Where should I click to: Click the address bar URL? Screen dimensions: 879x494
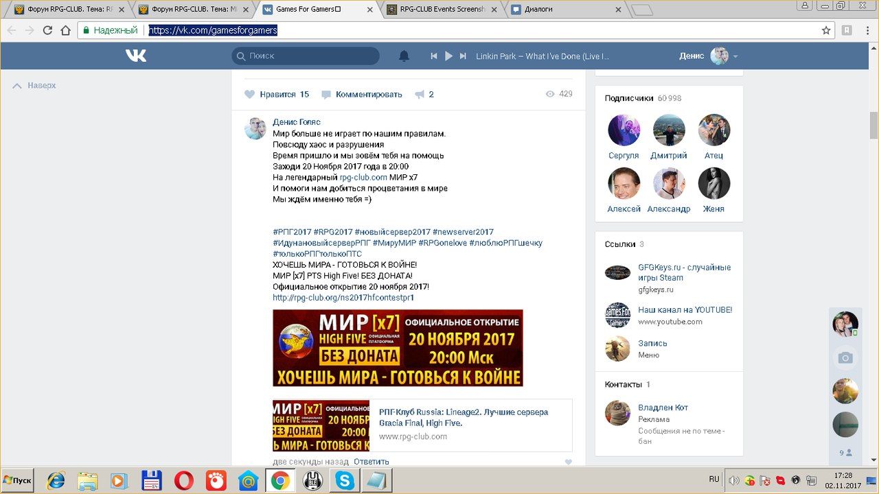point(213,30)
